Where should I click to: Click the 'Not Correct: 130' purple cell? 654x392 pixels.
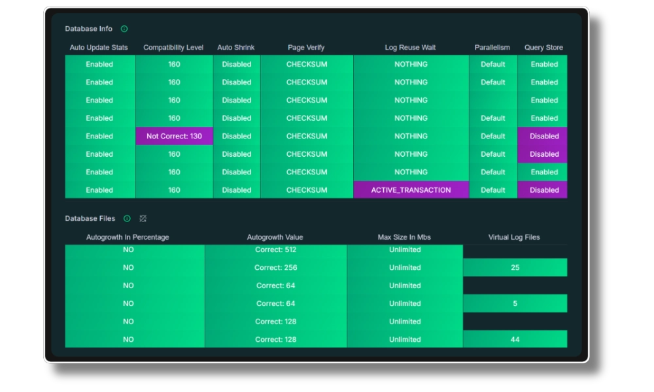click(174, 137)
